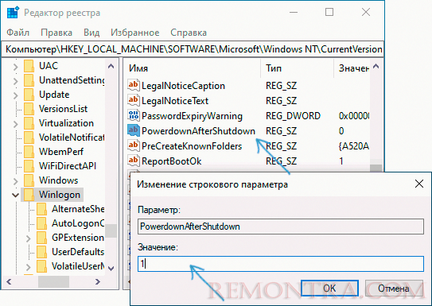Screen dimensions: 432x306
Task: Expand the Update tree node
Action: point(16,95)
